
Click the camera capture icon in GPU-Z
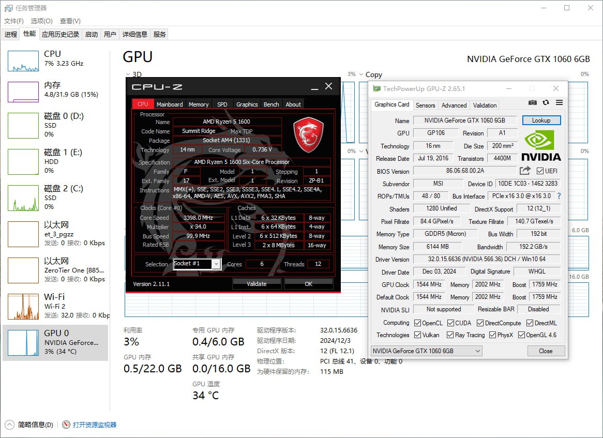pyautogui.click(x=532, y=102)
